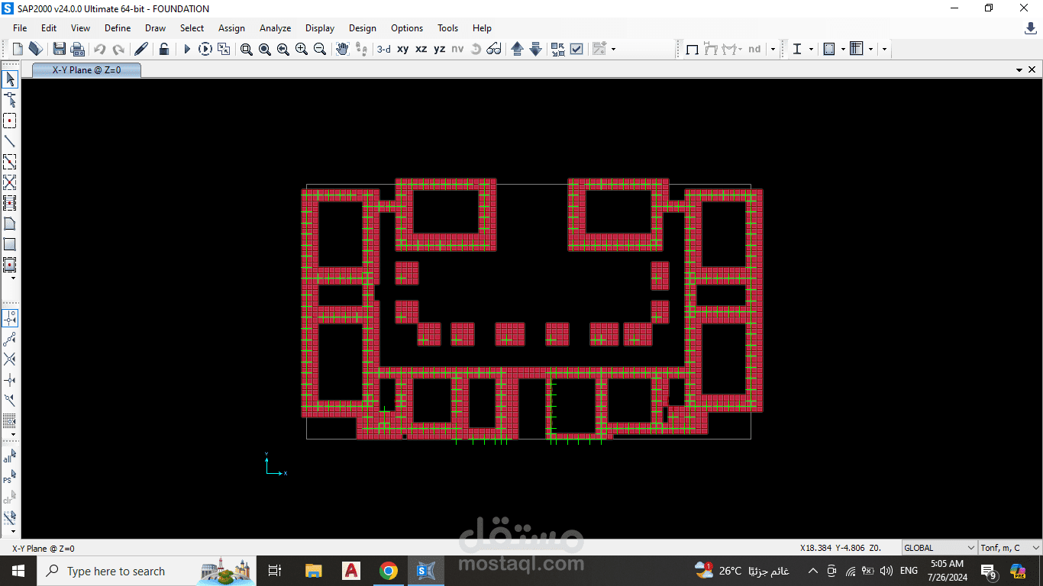
Task: Click the Print Graphics printer icon
Action: coord(78,49)
